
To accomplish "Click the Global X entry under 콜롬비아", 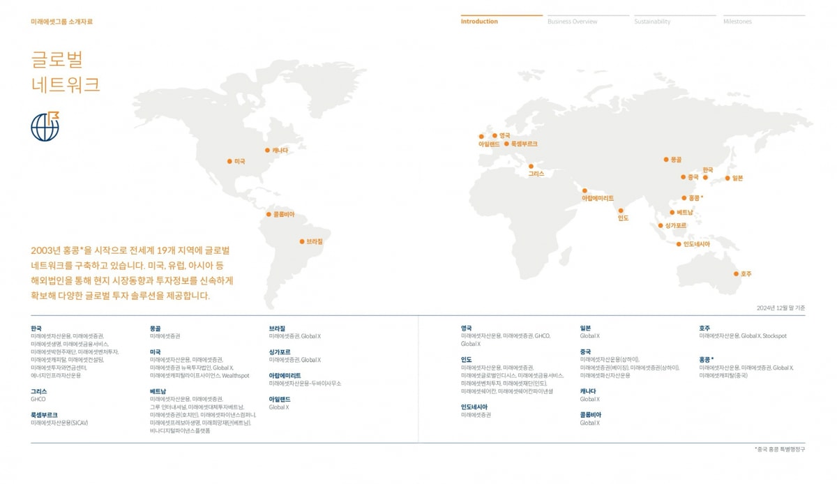I will [x=589, y=423].
